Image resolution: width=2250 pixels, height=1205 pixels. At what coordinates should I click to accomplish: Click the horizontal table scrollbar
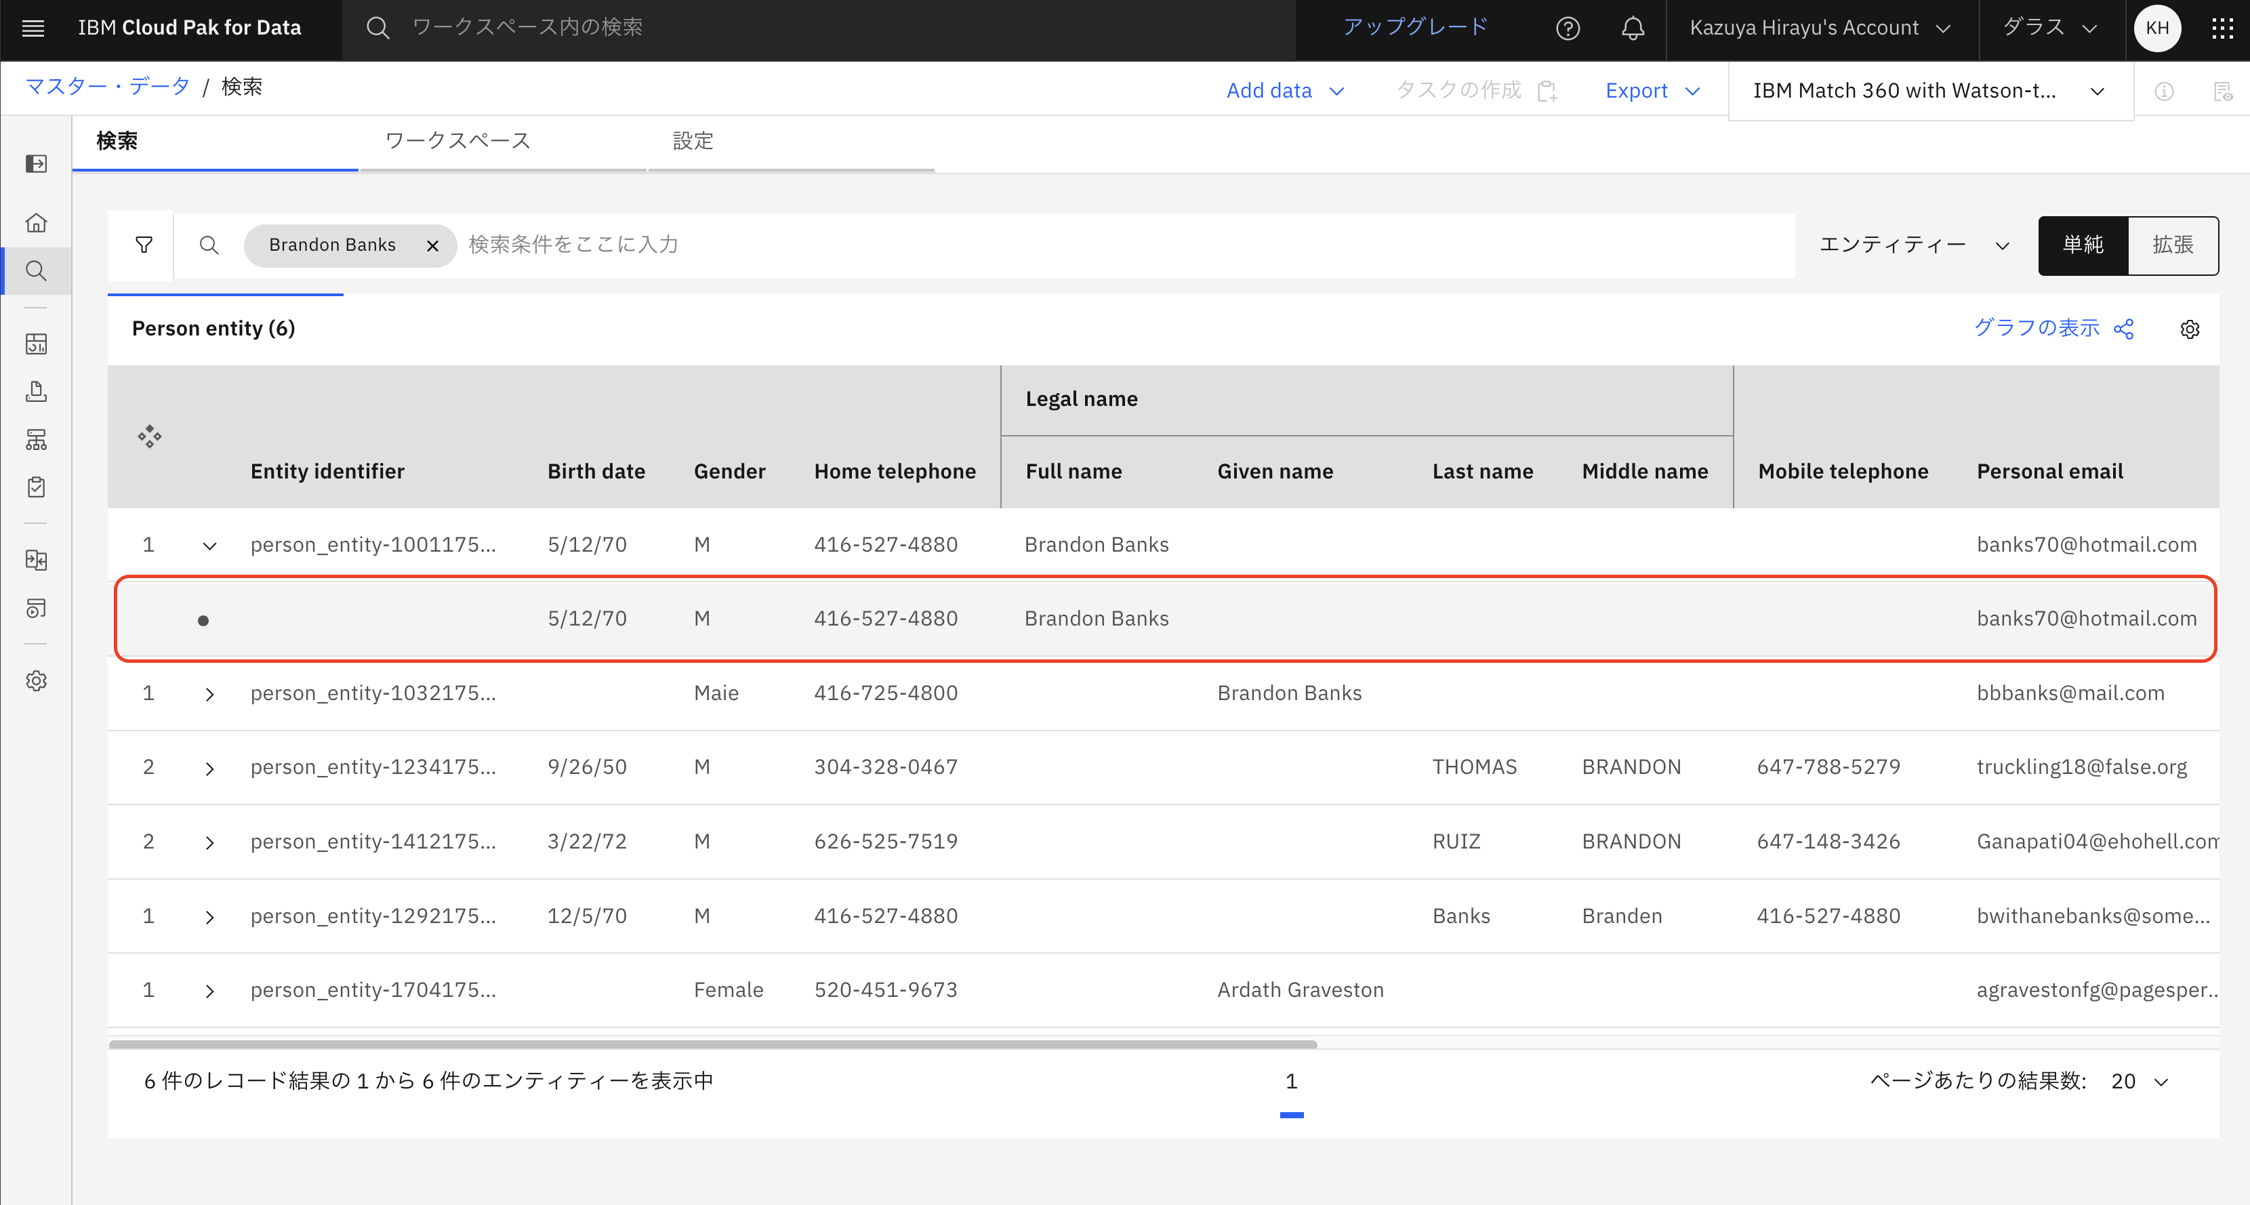point(712,1044)
